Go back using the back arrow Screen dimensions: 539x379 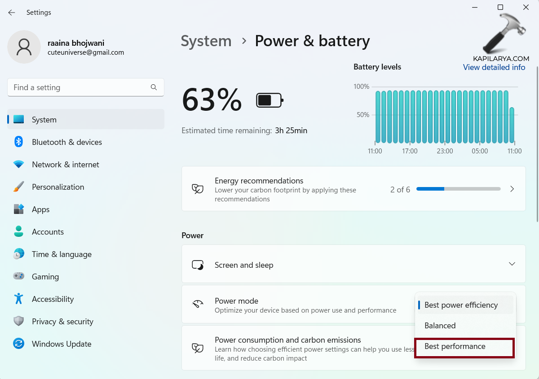point(12,13)
